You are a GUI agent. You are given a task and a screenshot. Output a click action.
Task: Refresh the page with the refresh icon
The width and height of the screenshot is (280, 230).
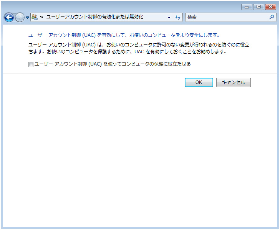click(x=178, y=17)
